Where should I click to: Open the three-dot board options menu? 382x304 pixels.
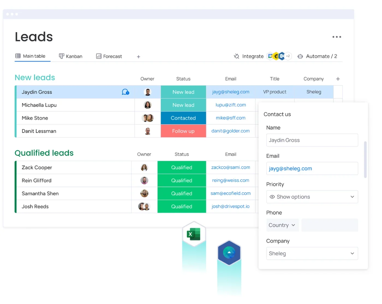click(337, 37)
